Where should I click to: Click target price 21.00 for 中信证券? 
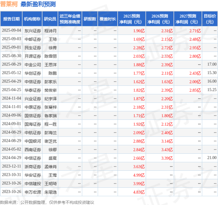pos(212,158)
